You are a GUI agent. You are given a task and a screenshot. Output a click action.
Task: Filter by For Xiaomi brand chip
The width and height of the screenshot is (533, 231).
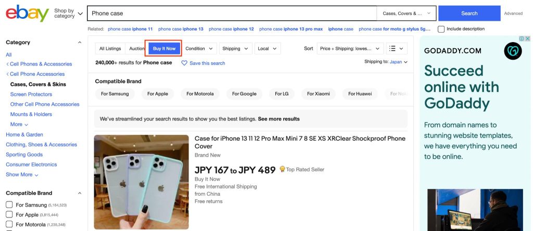319,93
